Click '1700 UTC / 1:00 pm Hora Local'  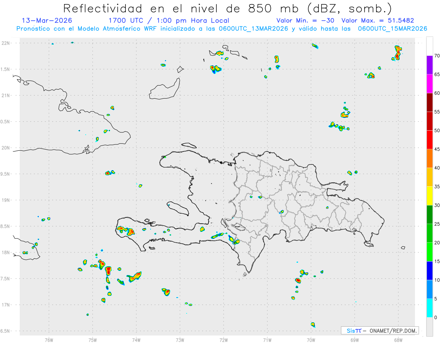[169, 20]
